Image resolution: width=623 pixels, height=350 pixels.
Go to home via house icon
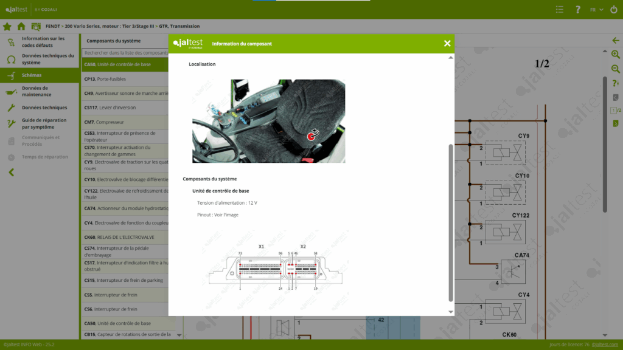point(21,27)
